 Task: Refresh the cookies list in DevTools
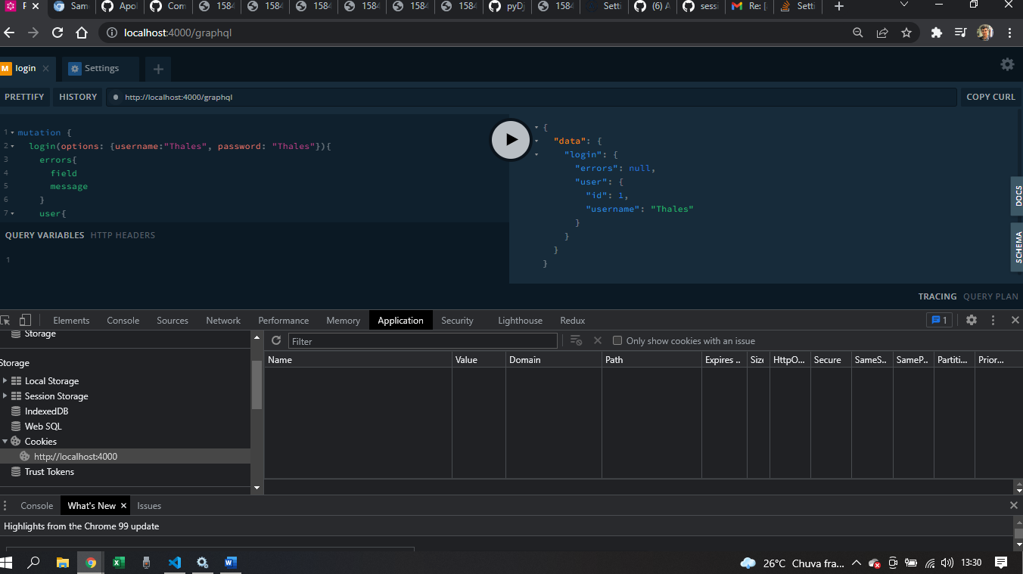point(276,341)
